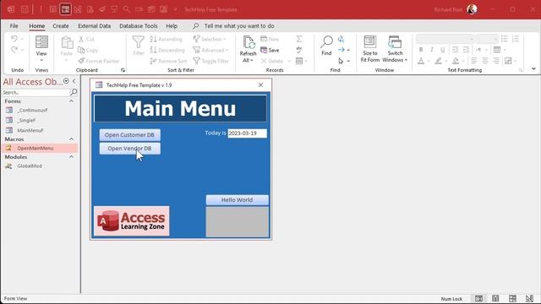Select the Home tab
541x304 pixels.
tap(37, 26)
